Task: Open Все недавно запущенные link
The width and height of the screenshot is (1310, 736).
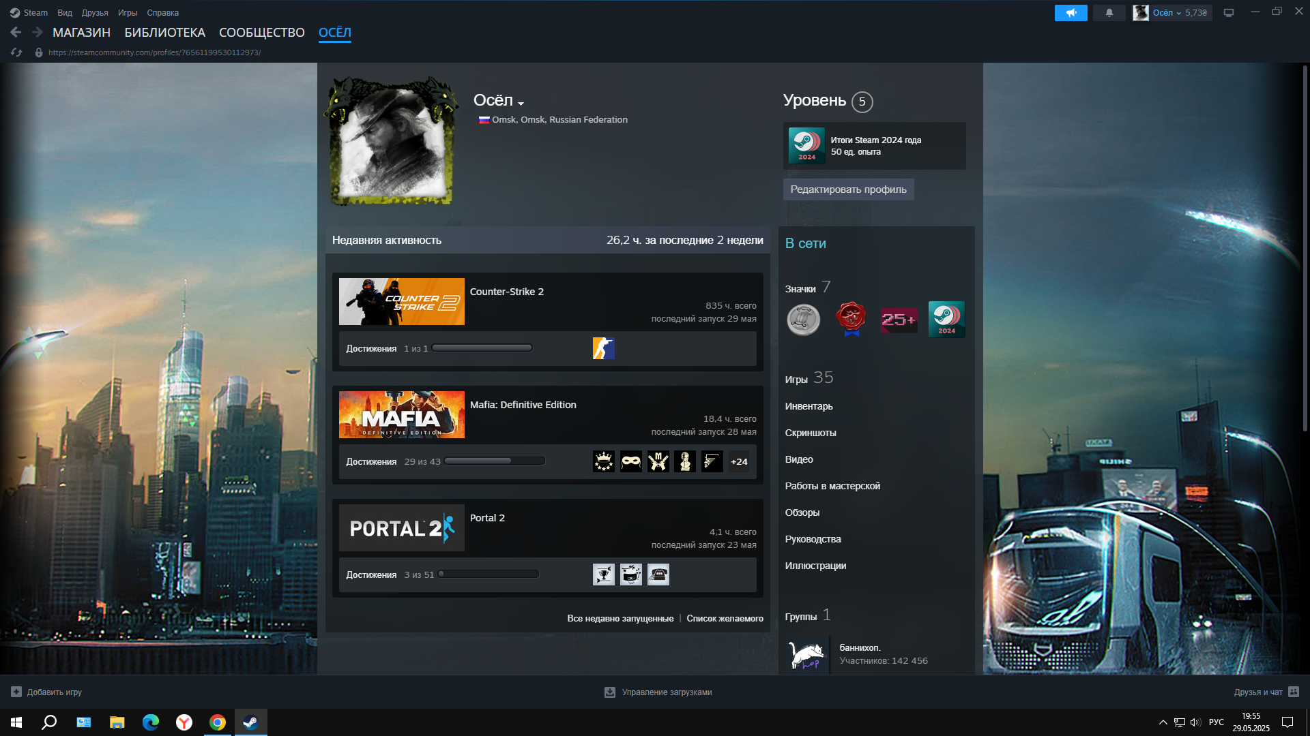Action: (620, 618)
